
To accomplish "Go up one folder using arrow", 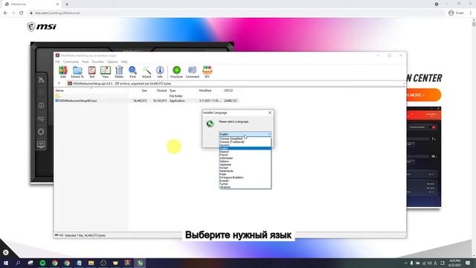I will [x=59, y=83].
